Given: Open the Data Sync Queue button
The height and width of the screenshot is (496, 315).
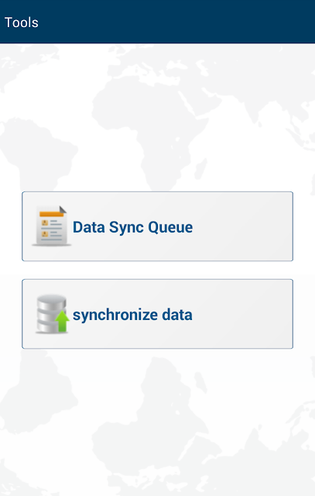Looking at the screenshot, I should (x=157, y=226).
